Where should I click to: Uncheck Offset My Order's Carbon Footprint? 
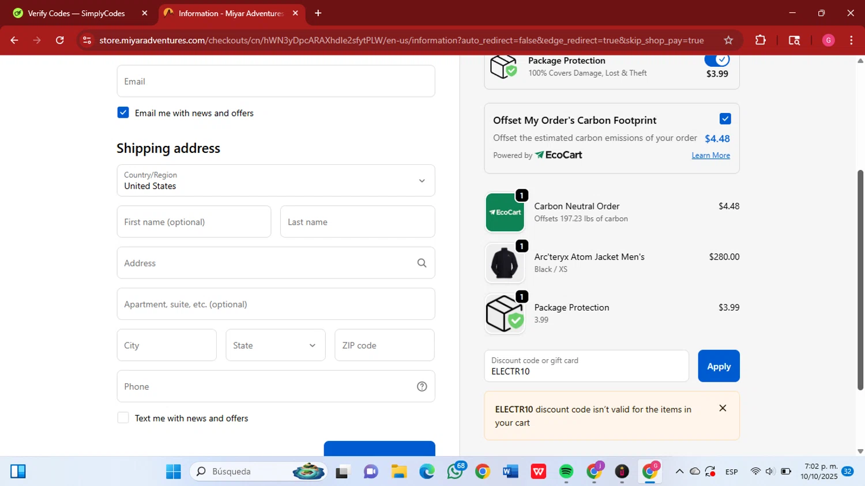[725, 119]
